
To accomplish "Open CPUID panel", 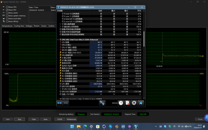I will click(x=60, y=119).
